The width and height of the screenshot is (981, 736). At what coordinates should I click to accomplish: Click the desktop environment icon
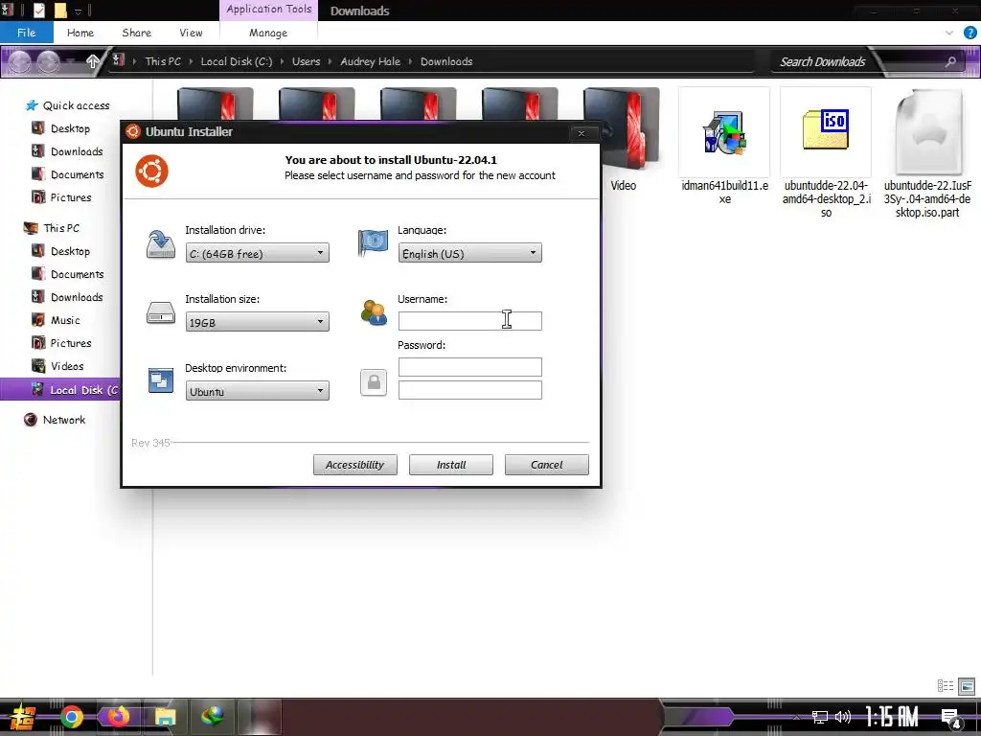point(161,379)
